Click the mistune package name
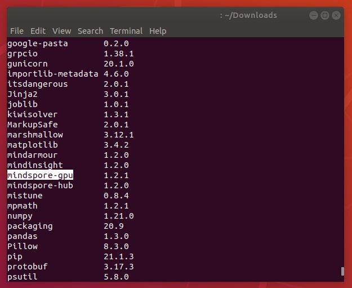The image size is (352, 288). pos(25,196)
